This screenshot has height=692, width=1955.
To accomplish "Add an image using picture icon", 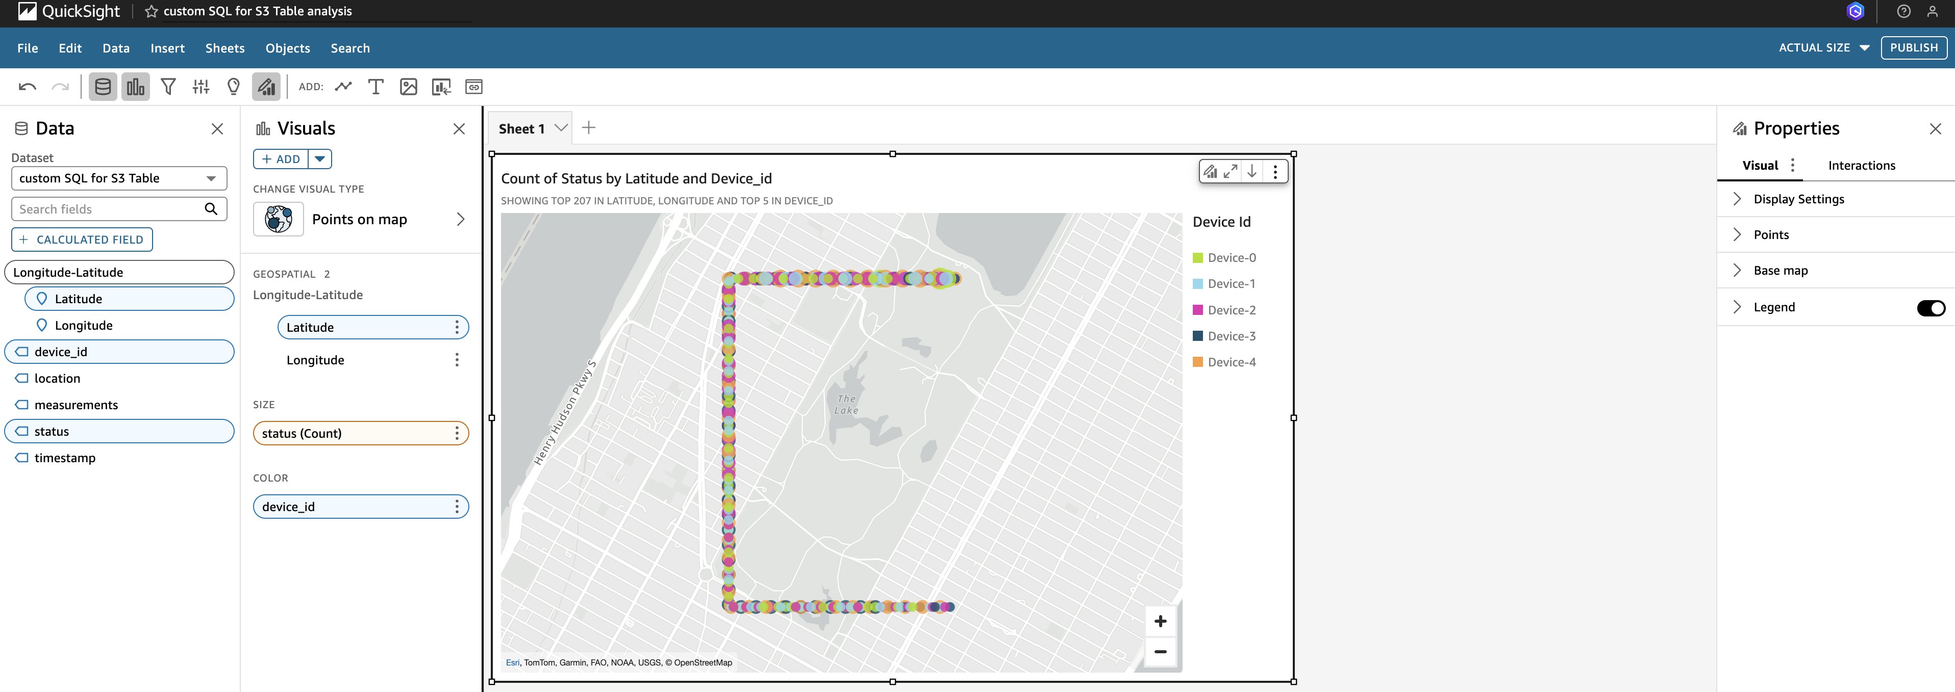I will pos(408,87).
